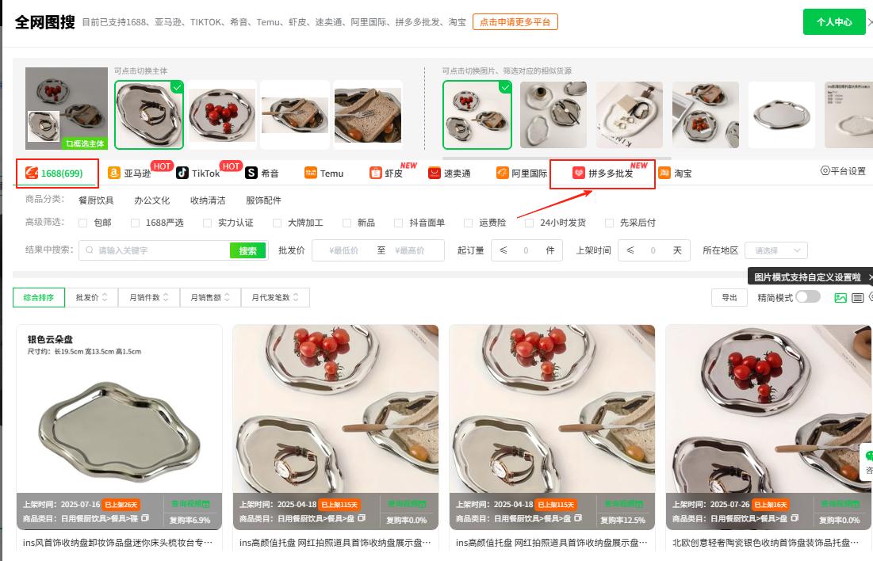Viewport: 873px width, 561px height.
Task: Toggle the 精简模式 switch
Action: point(808,296)
